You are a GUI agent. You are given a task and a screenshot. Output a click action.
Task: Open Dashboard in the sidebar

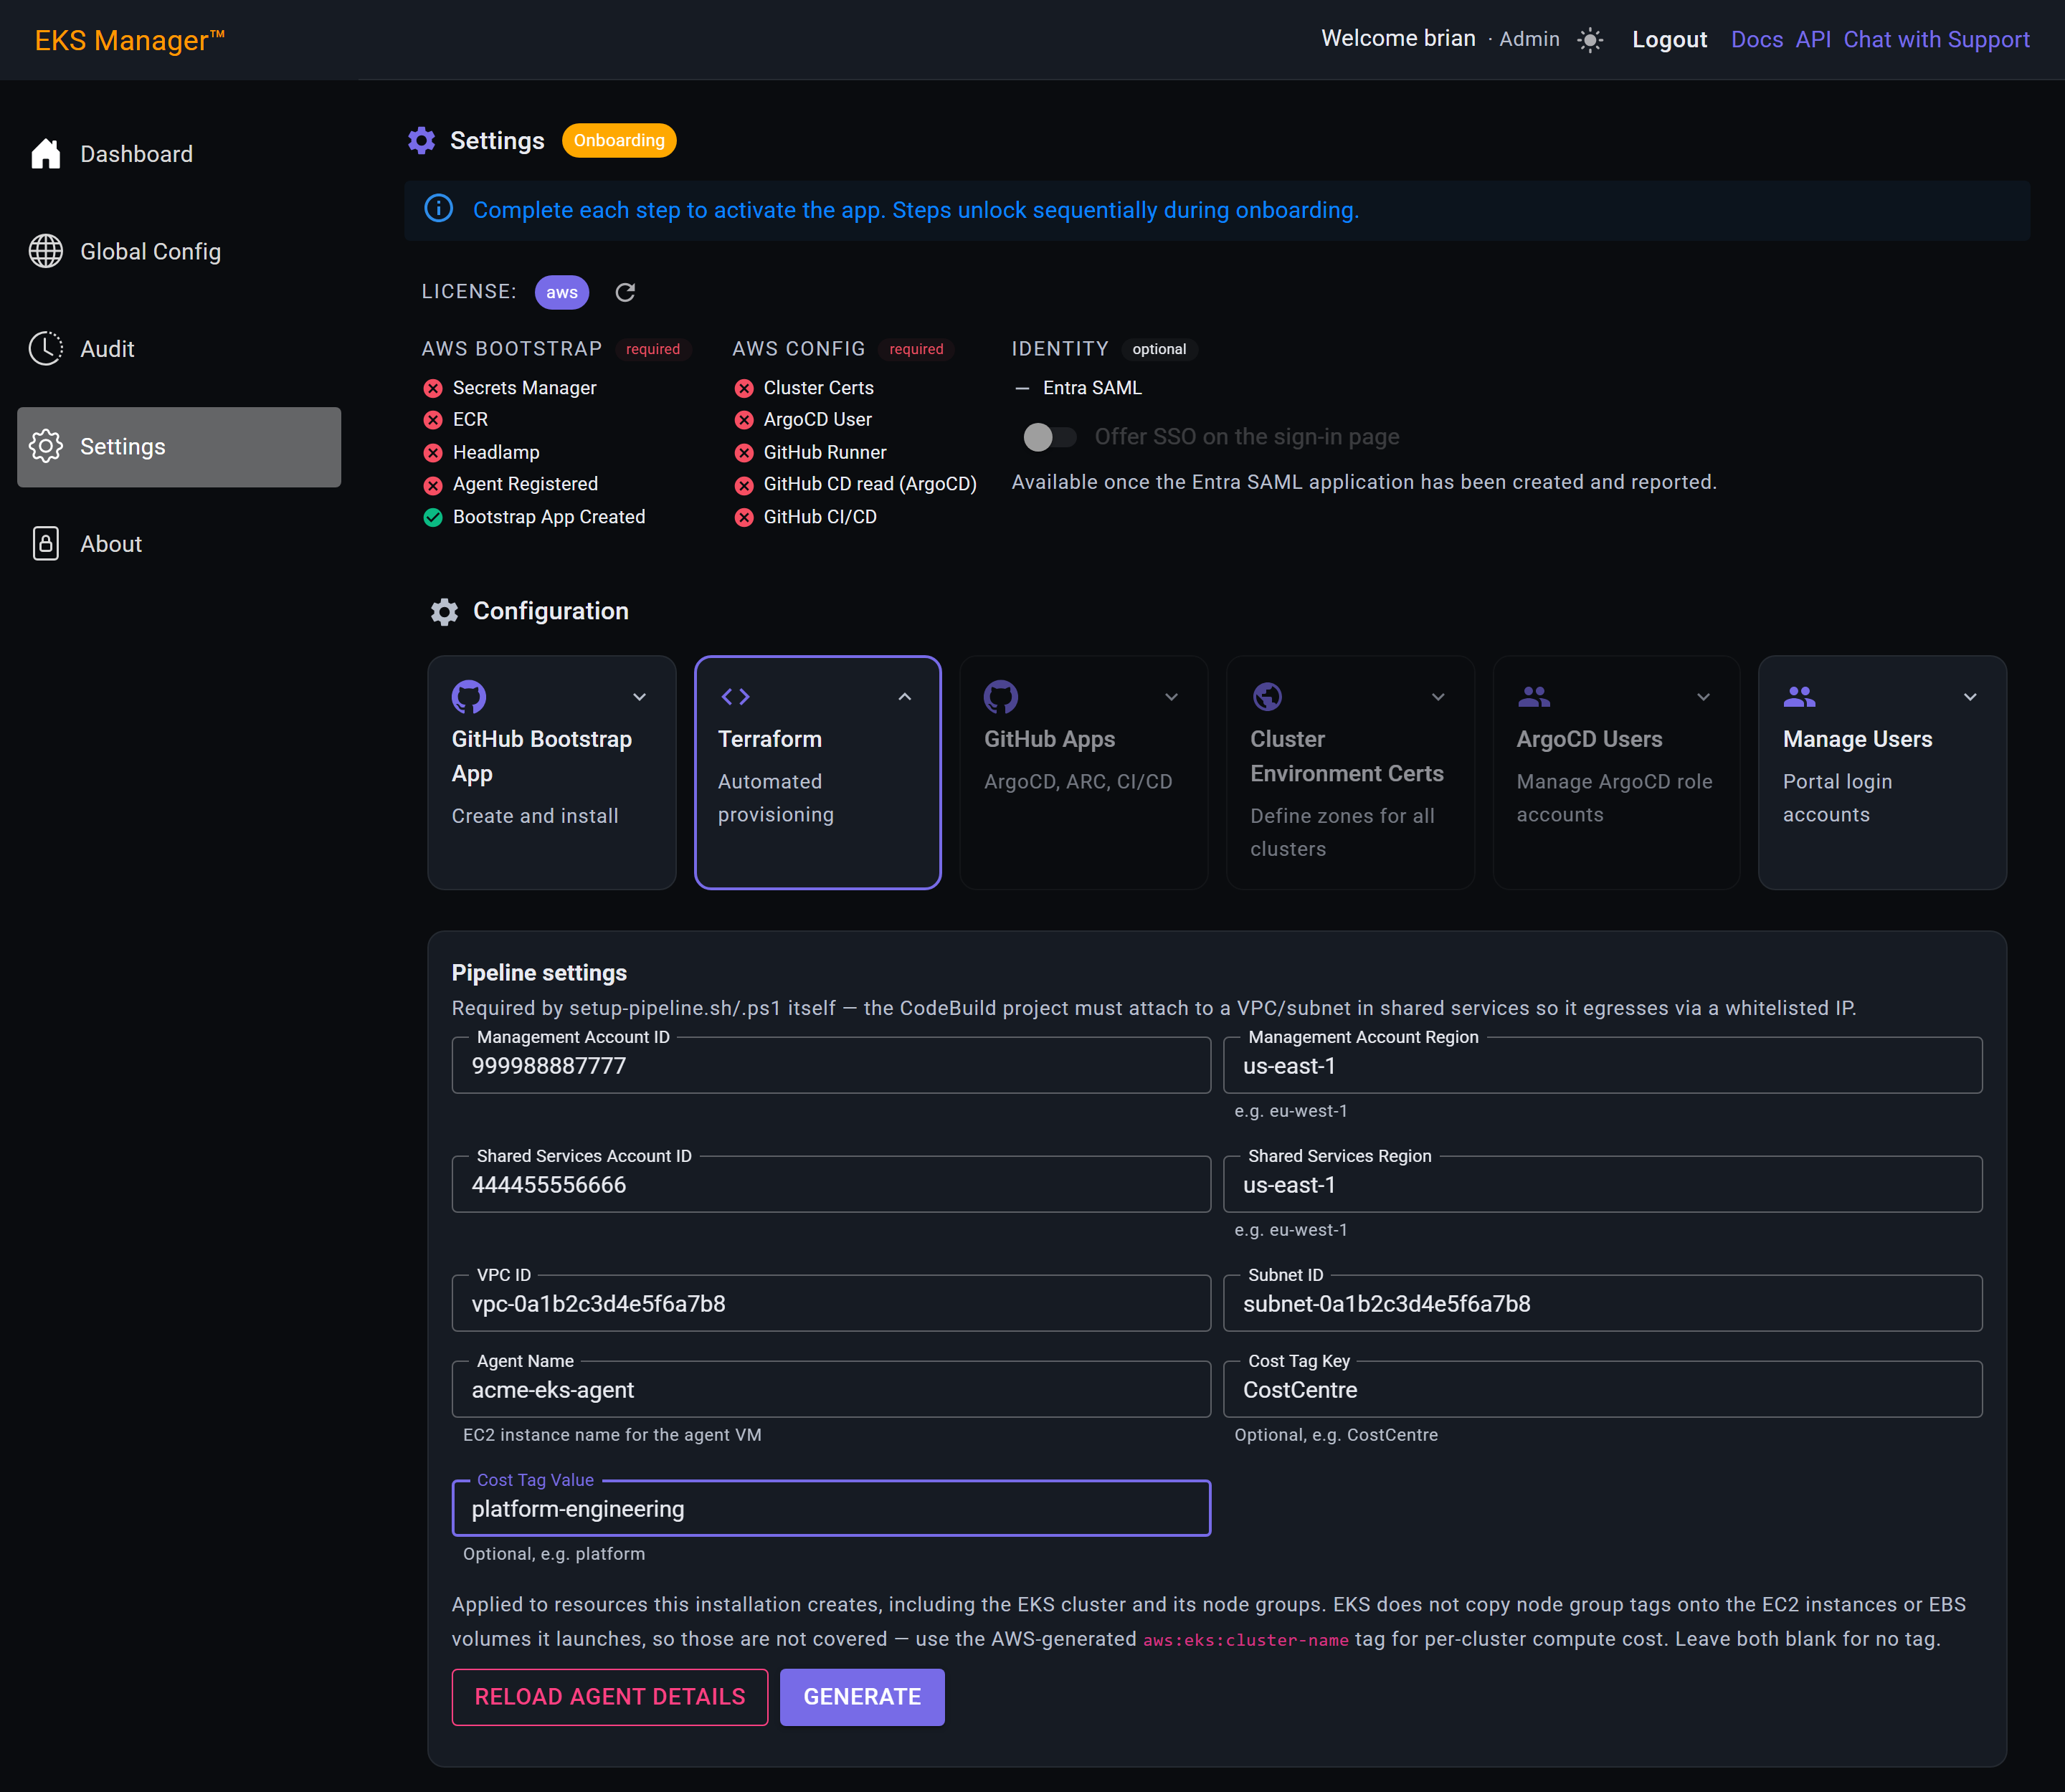pyautogui.click(x=179, y=154)
